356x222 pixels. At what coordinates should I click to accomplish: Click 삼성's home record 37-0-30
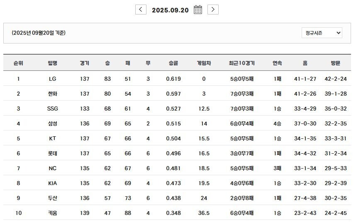[305, 124]
